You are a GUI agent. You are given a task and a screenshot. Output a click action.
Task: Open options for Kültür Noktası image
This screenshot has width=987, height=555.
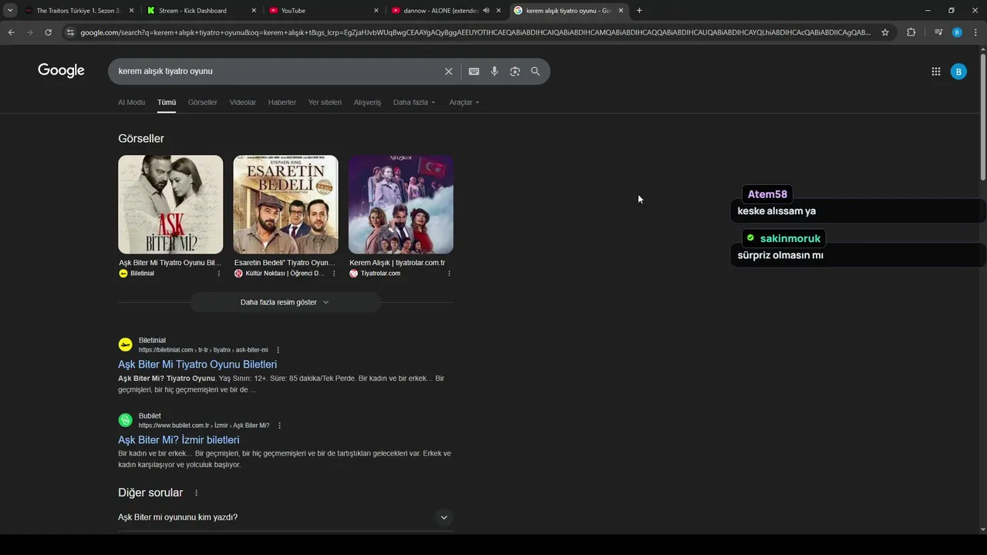coord(334,274)
